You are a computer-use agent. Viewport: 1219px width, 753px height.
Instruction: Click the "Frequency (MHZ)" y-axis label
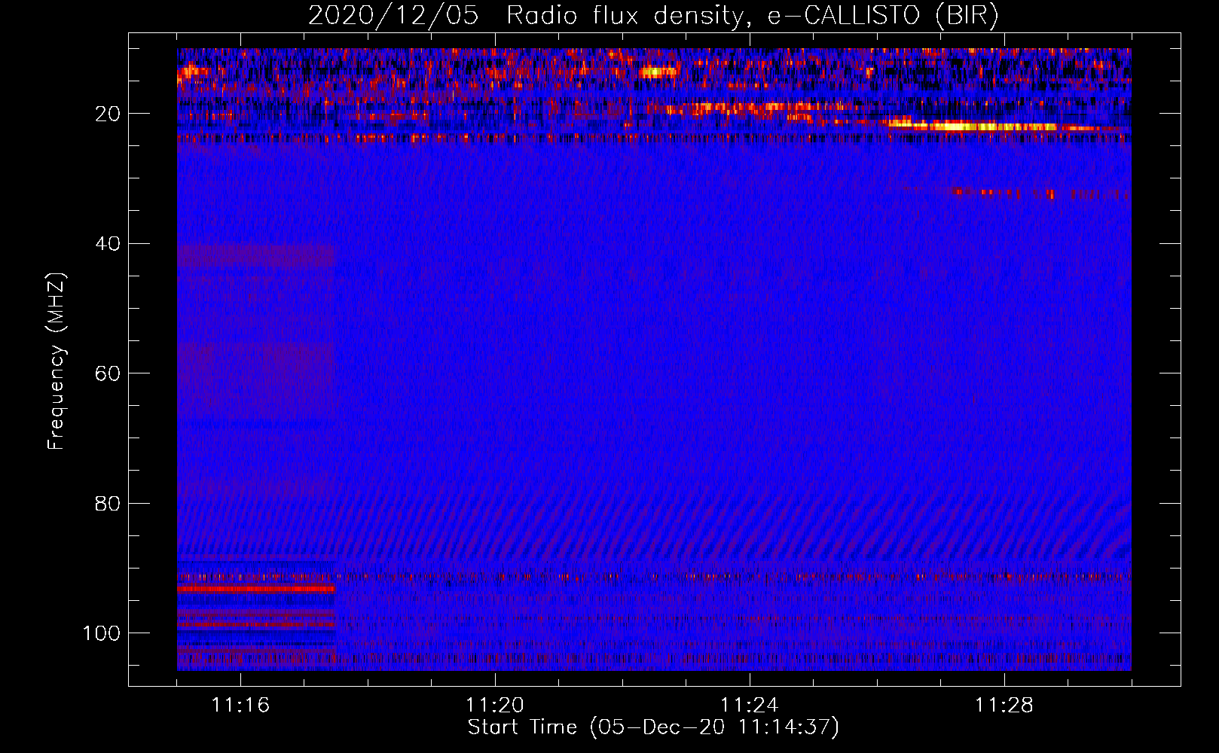click(x=57, y=361)
